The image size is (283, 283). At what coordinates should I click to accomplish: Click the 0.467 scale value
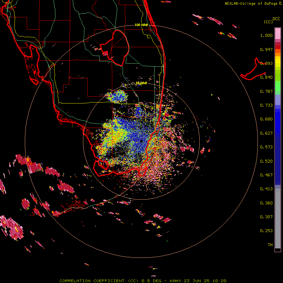(266, 175)
